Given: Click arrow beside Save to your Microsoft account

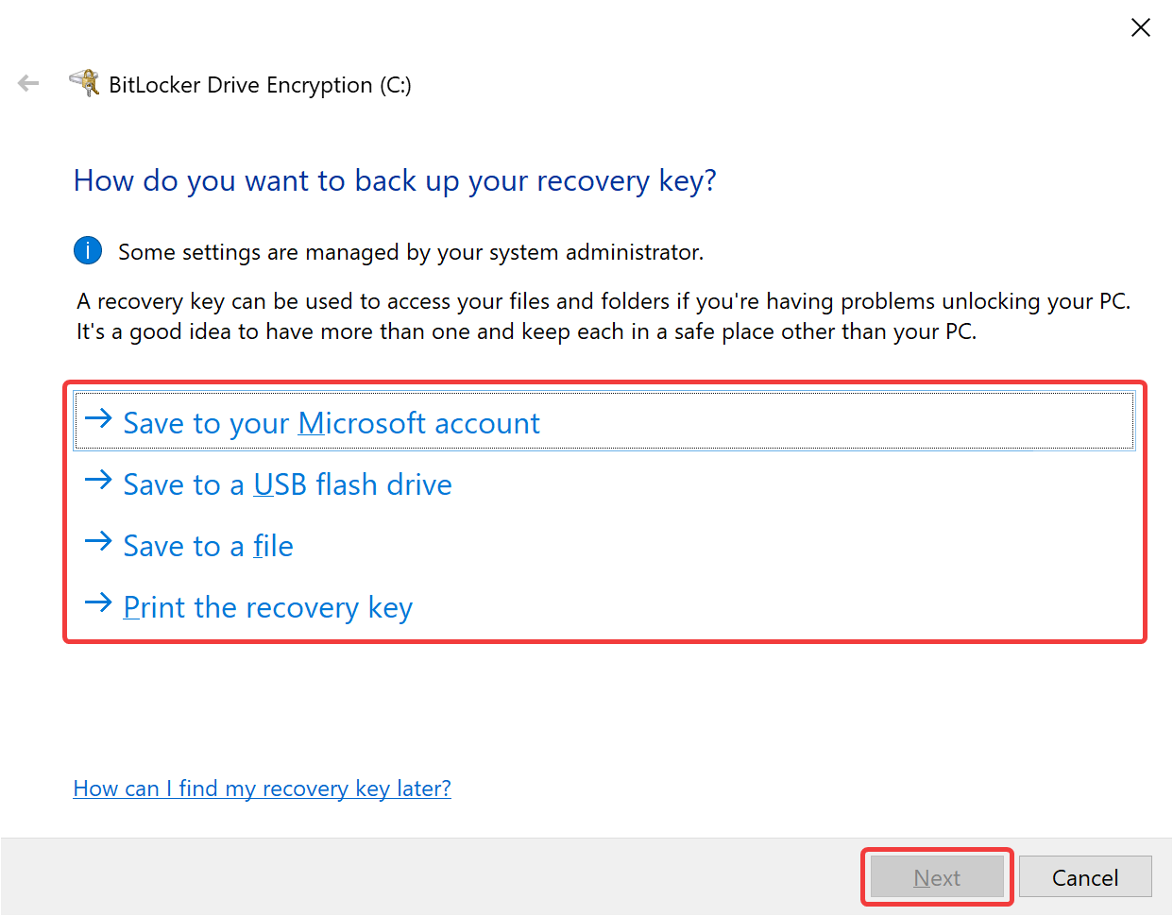Looking at the screenshot, I should point(98,418).
